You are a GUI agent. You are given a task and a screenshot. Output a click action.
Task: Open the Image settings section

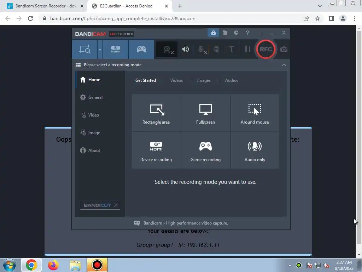(100, 133)
